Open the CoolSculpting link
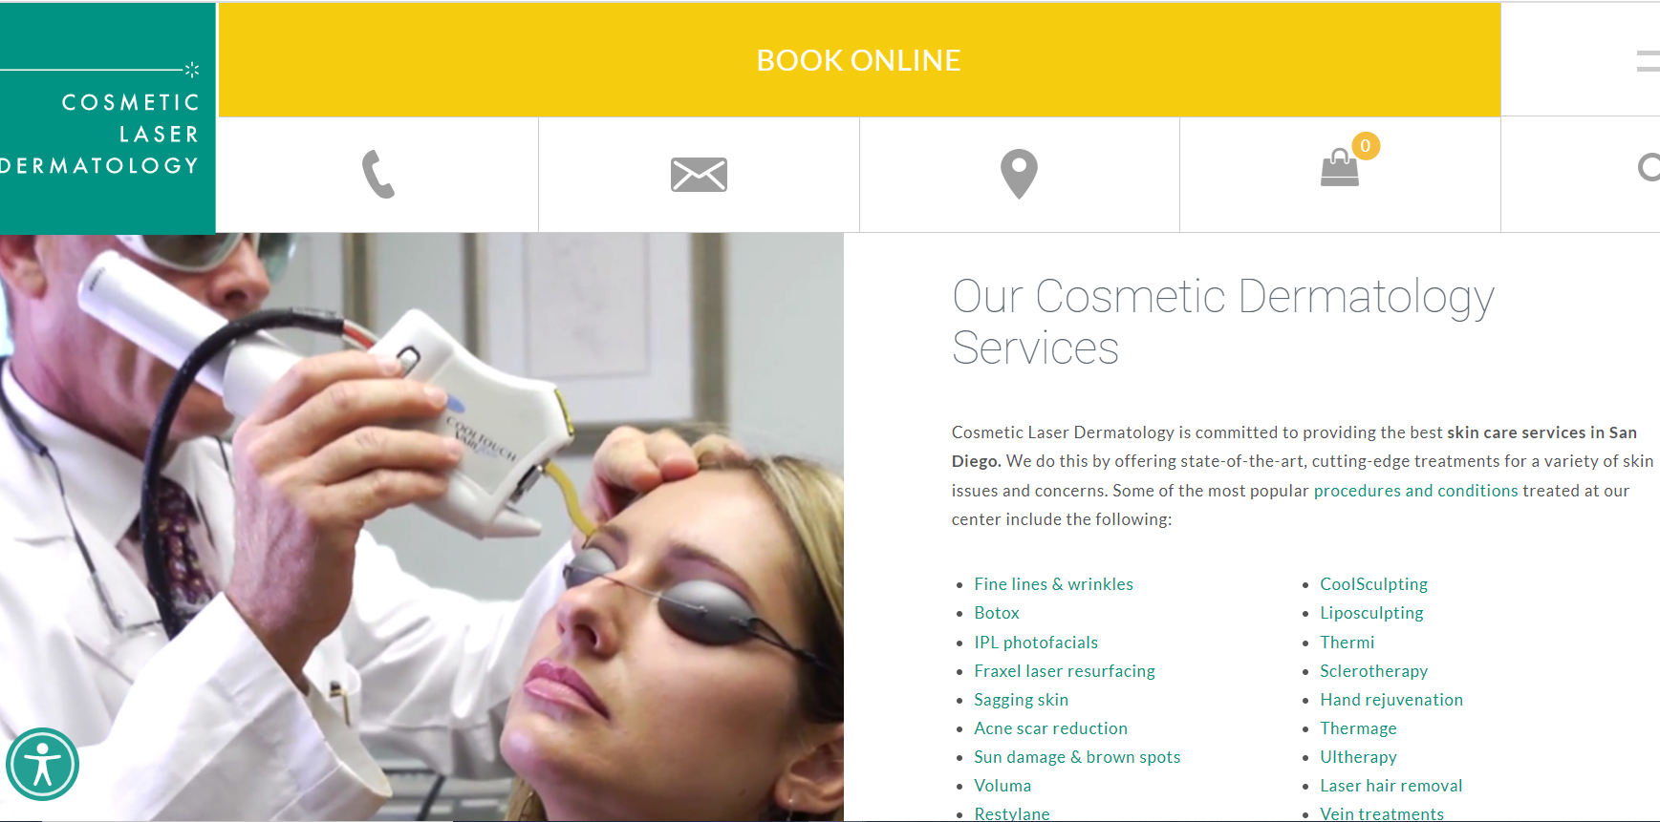Viewport: 1660px width, 822px height. coord(1373,584)
